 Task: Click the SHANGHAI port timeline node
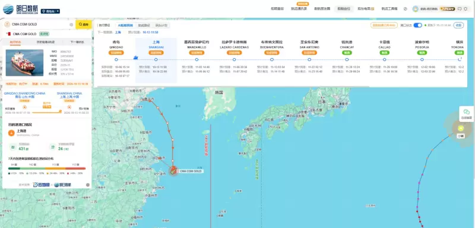click(156, 59)
